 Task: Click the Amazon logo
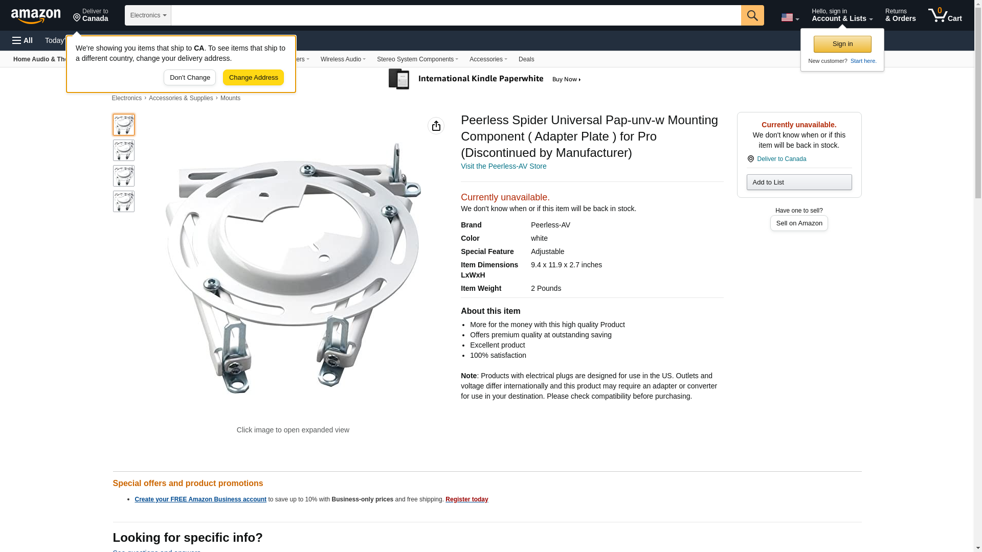coord(36,16)
